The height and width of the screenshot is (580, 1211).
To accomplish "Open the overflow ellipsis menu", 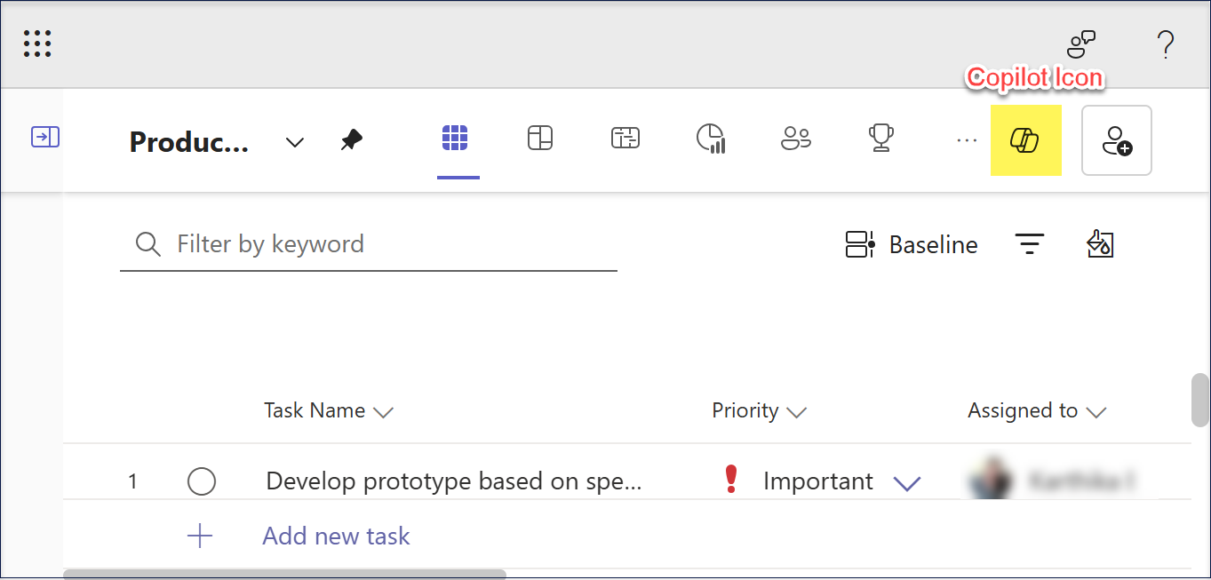I will click(966, 139).
